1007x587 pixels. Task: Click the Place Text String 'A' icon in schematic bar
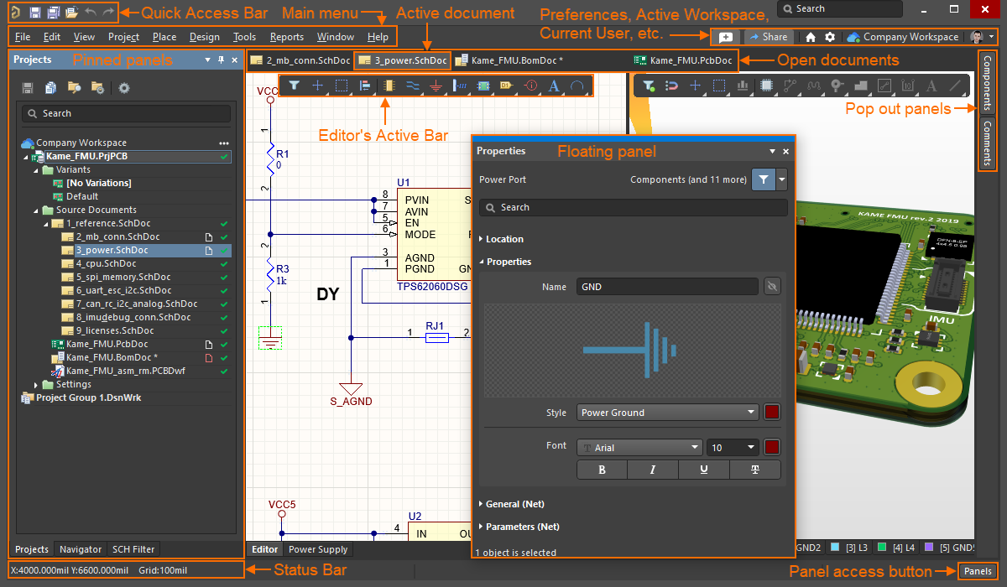click(553, 86)
